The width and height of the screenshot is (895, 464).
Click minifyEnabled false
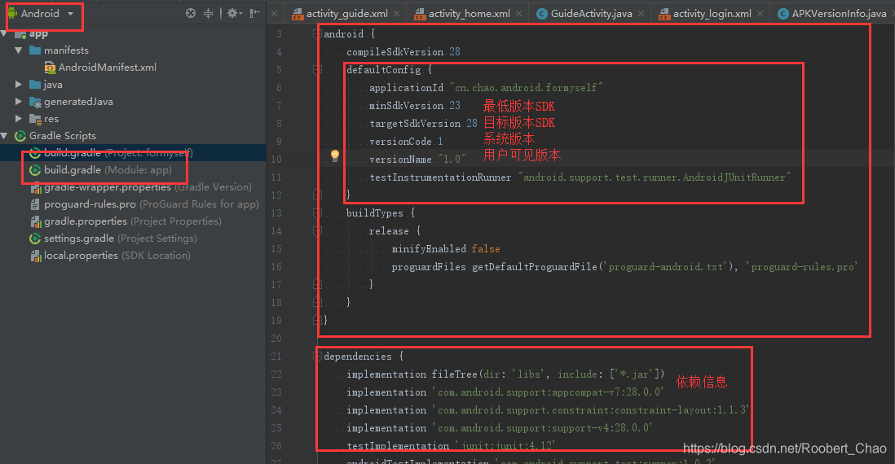tap(446, 249)
